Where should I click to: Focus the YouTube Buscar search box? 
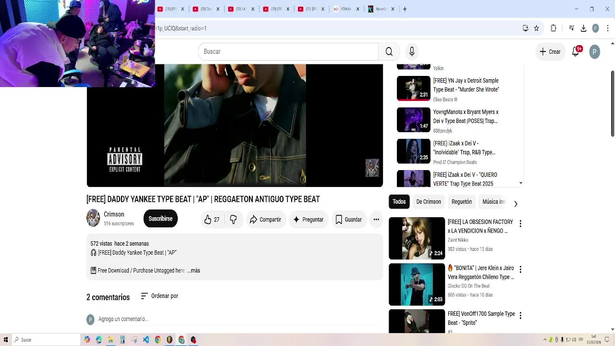coord(288,51)
